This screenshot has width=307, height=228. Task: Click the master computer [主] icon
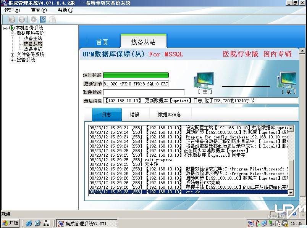204,81
